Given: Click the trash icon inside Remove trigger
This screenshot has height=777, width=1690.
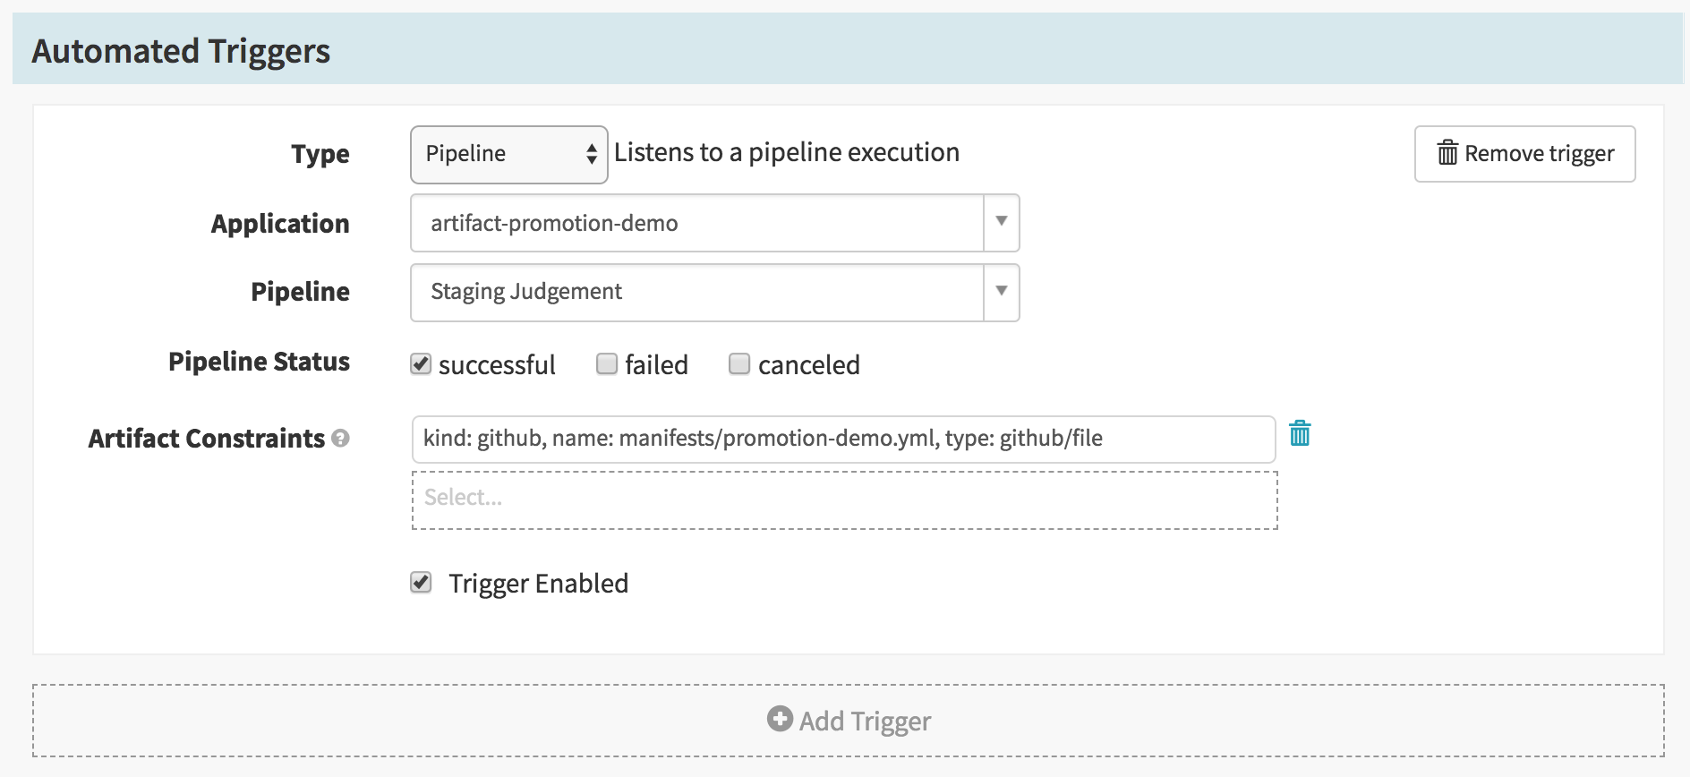Looking at the screenshot, I should pyautogui.click(x=1447, y=153).
